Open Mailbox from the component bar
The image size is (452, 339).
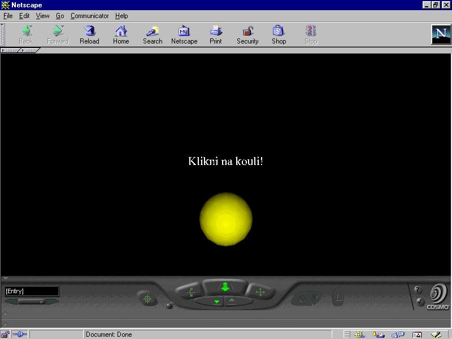coord(378,334)
